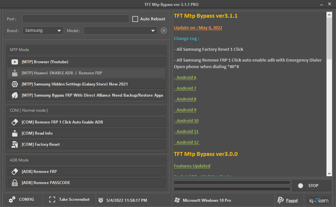The image size is (336, 207).
Task: Open the Android 9 link
Action: (185, 110)
